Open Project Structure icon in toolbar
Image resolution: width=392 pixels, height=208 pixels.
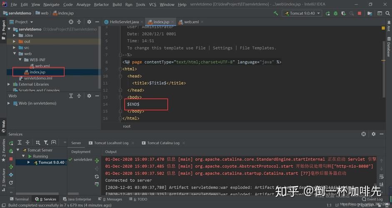pyautogui.click(x=370, y=13)
